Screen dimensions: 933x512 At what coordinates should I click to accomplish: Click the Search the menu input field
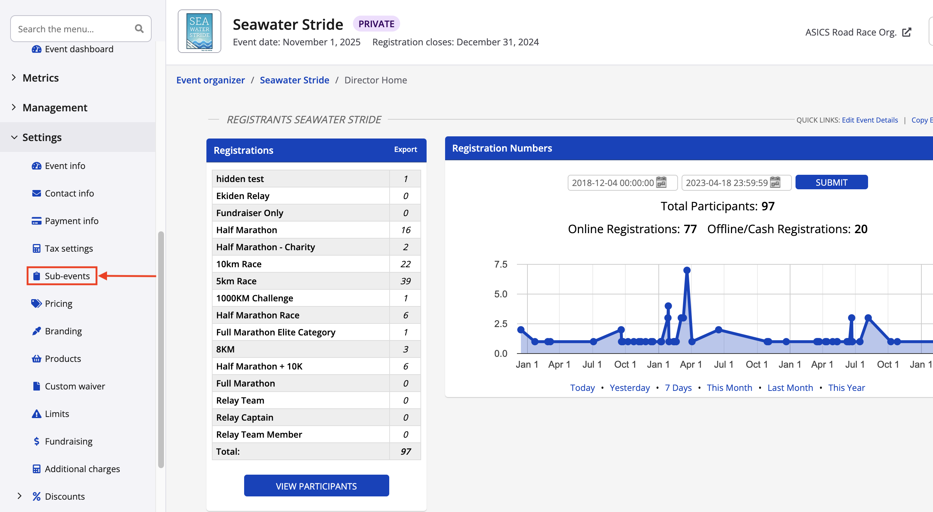[x=73, y=29]
